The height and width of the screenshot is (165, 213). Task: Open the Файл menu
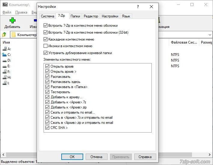coord(7,12)
